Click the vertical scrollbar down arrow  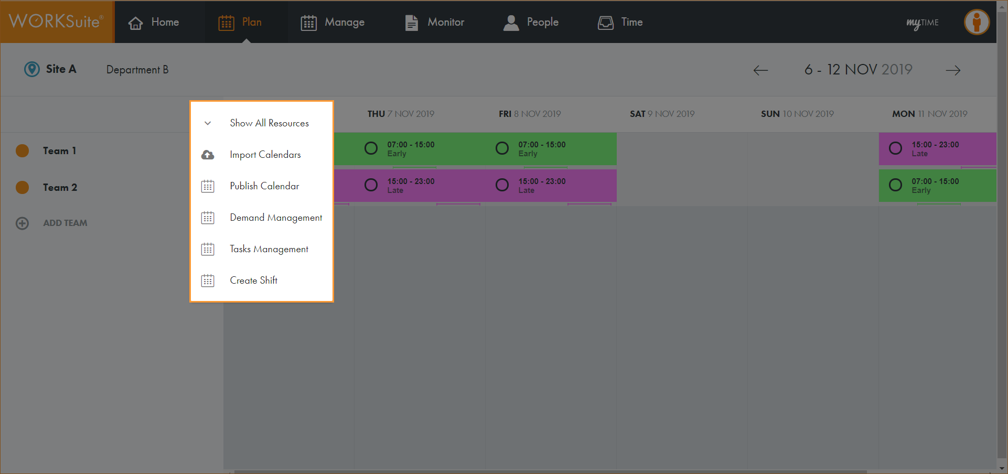pyautogui.click(x=1002, y=468)
